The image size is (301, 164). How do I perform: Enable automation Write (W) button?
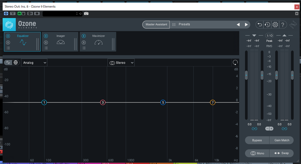click(23, 14)
